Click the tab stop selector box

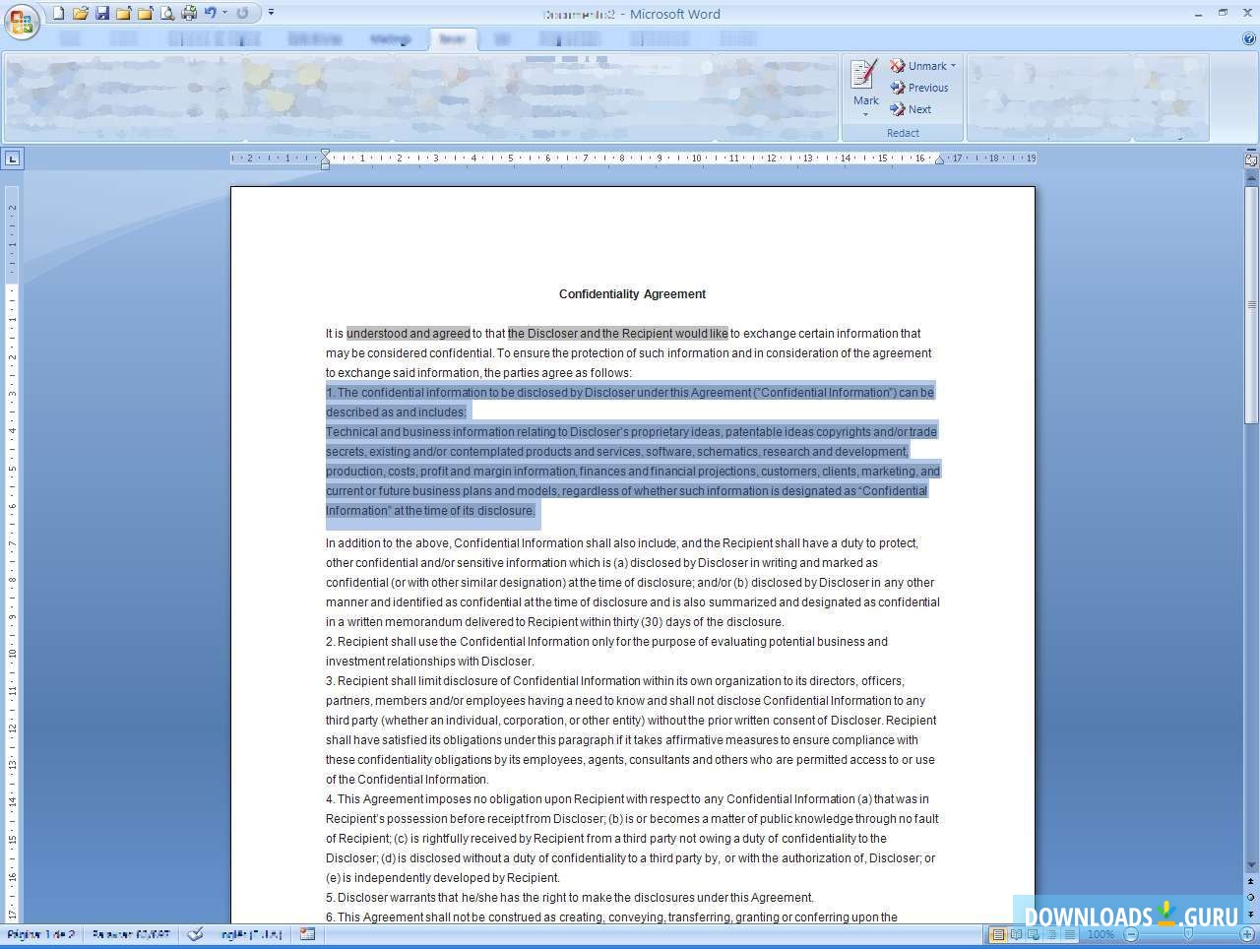[x=12, y=158]
